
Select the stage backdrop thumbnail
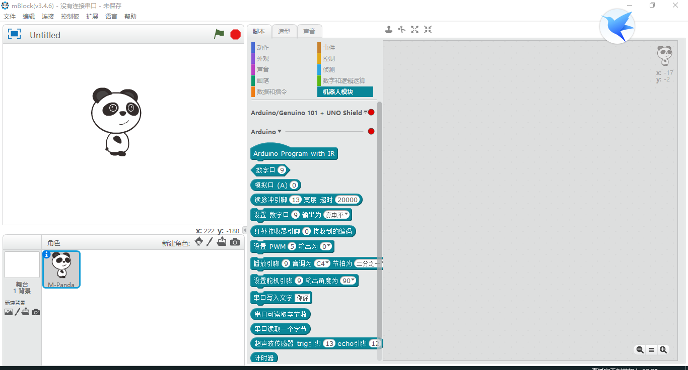[x=22, y=264]
